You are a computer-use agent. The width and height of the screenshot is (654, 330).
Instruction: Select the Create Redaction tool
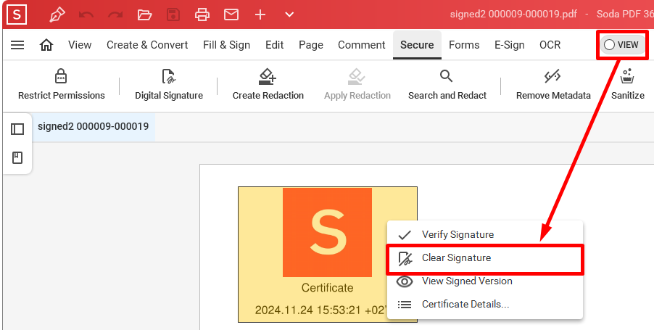coord(268,85)
